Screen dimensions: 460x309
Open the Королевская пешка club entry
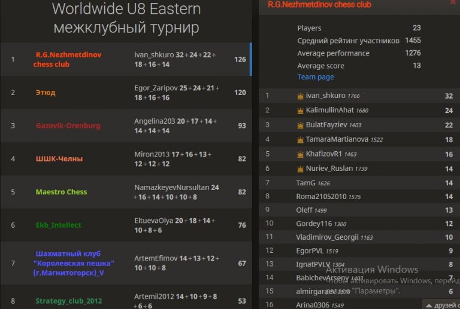(74, 264)
